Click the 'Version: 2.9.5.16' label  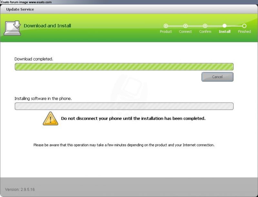[20, 190]
